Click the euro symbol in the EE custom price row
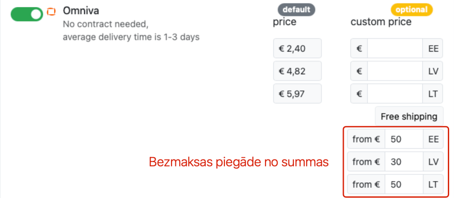Viewport: 454px width, 198px height. 359,48
